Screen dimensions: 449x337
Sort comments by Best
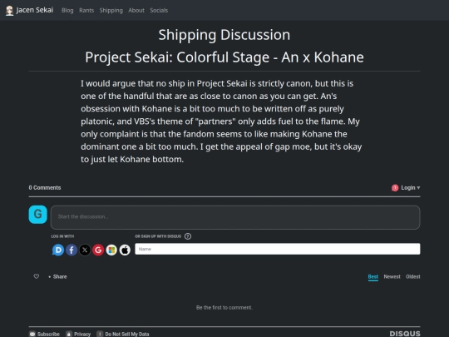(x=373, y=277)
